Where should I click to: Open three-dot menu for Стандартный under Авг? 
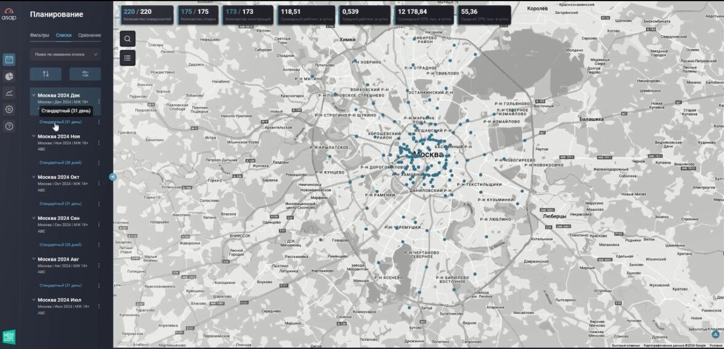tap(99, 286)
